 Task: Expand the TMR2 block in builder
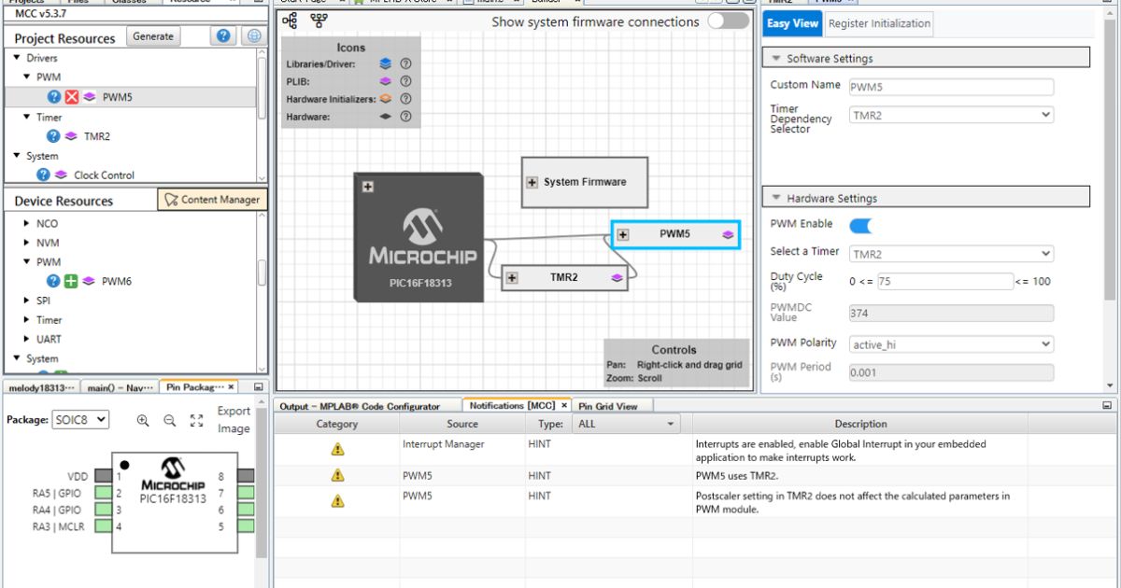click(x=512, y=277)
